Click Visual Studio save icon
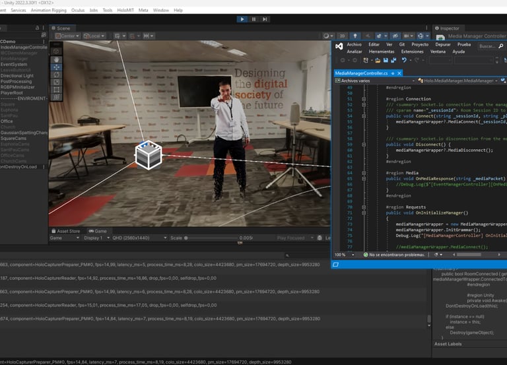507x365 pixels. (x=386, y=60)
